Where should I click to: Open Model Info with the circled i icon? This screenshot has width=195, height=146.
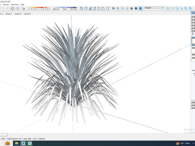pos(17,9)
